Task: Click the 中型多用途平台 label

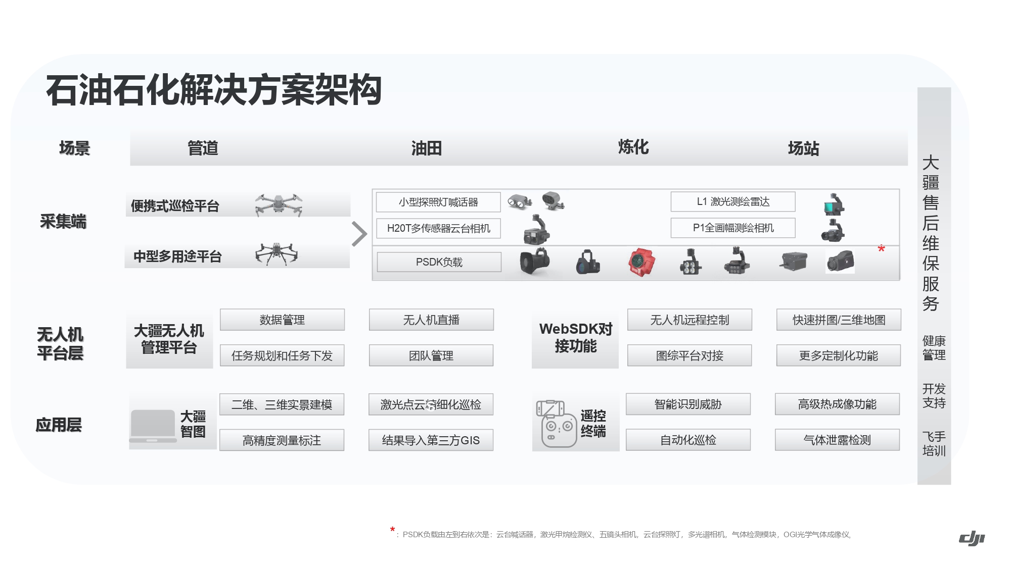Action: click(x=177, y=256)
